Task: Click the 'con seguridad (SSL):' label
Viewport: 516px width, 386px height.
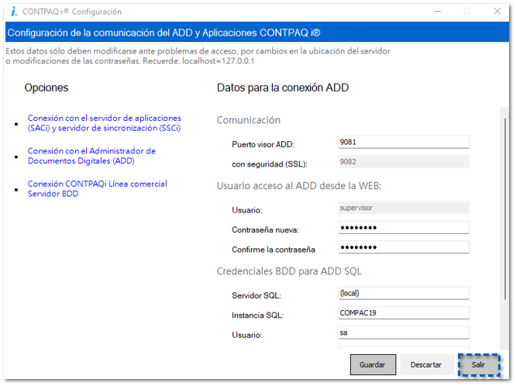Action: coord(270,164)
